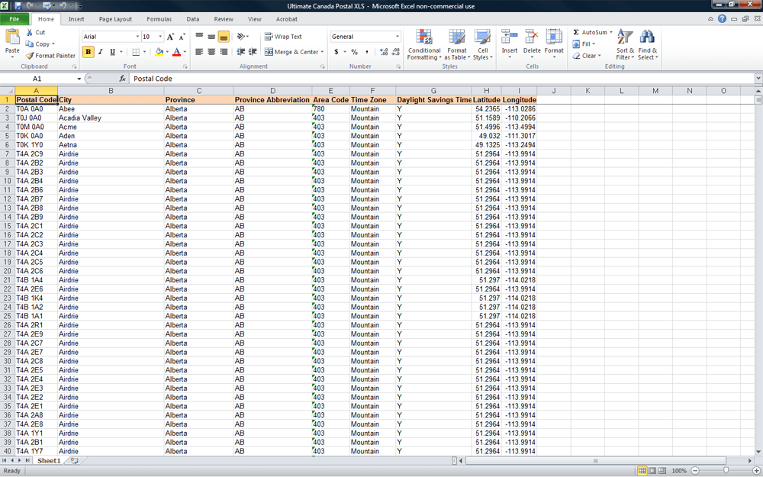This screenshot has height=477, width=763.
Task: Switch to the Data tab
Action: pyautogui.click(x=193, y=19)
